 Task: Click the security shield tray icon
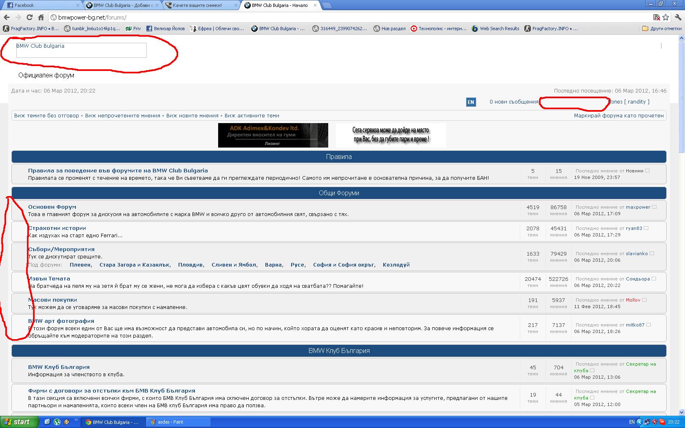(654, 422)
